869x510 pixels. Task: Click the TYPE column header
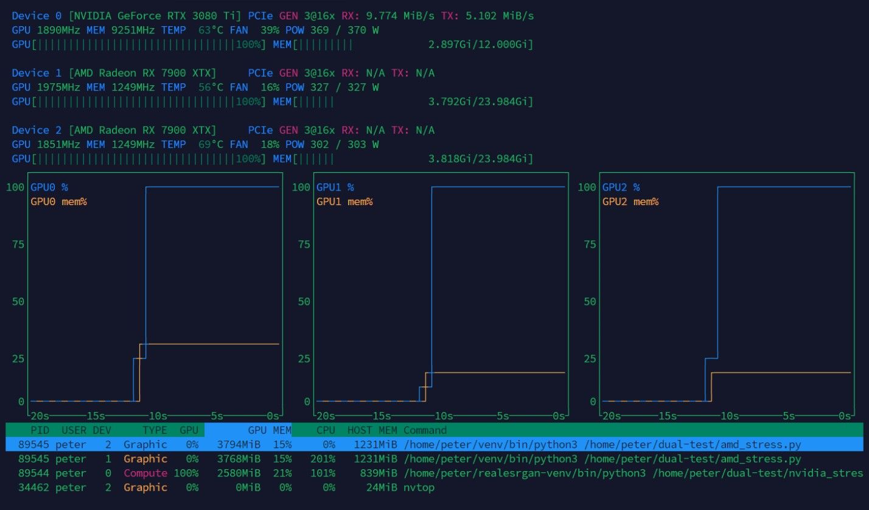[x=155, y=430]
